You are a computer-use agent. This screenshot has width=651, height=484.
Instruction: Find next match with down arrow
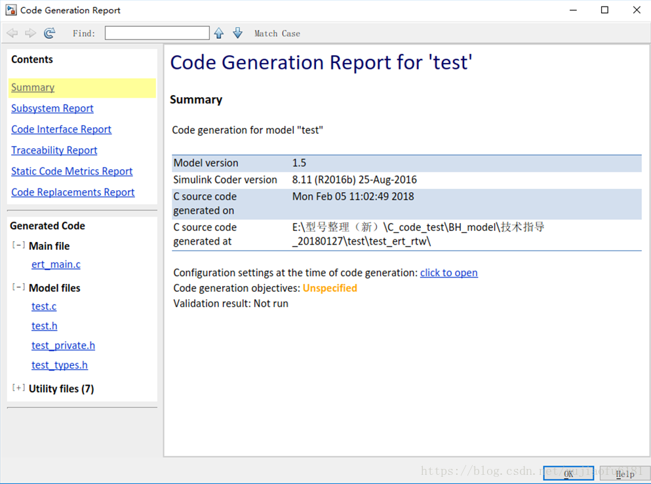237,33
